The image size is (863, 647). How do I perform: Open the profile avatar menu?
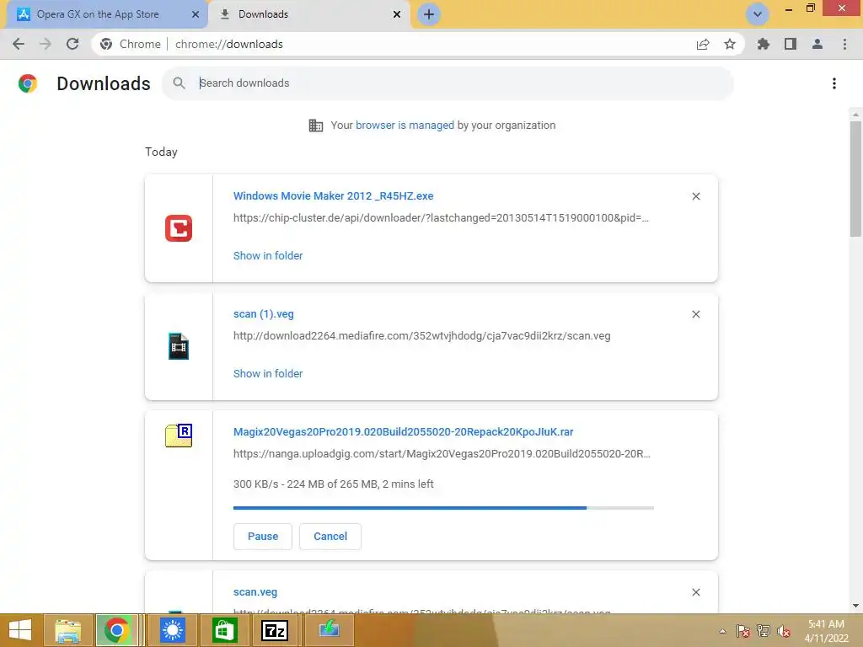[x=817, y=44]
